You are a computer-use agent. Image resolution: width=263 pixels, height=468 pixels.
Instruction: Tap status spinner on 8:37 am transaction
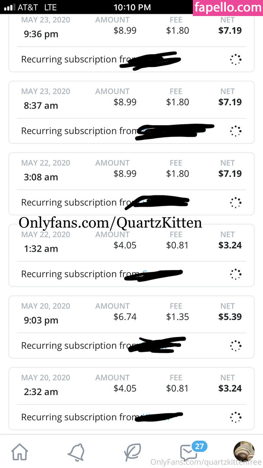pyautogui.click(x=235, y=131)
